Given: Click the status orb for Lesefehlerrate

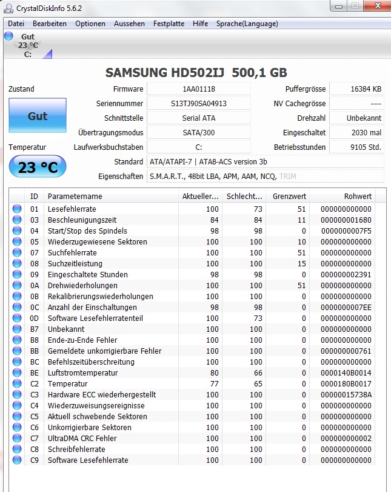Looking at the screenshot, I should tap(17, 209).
